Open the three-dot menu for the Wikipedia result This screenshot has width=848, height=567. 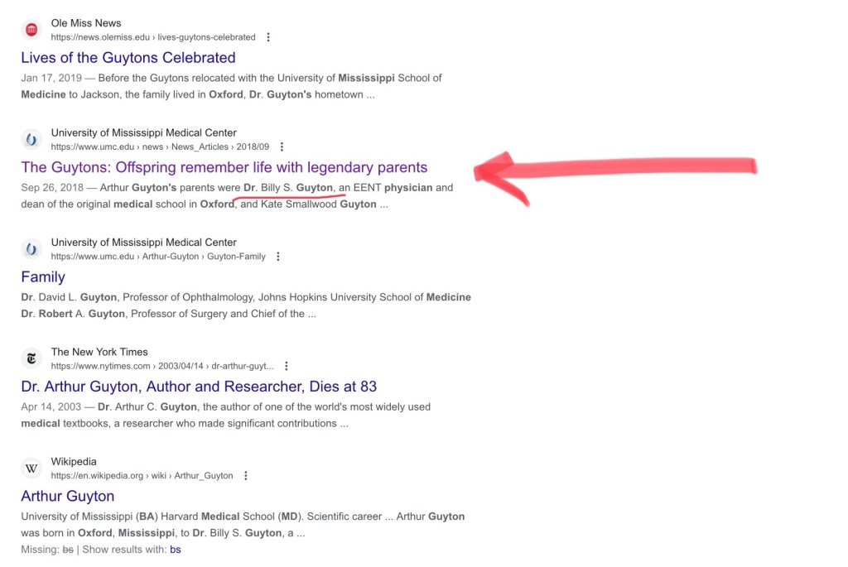point(246,476)
